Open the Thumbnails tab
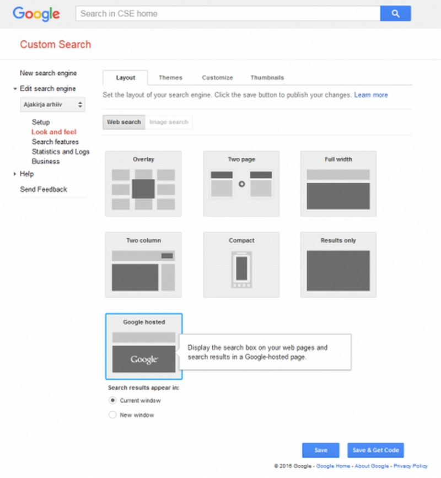Viewport: 441px width, 478px height. [267, 78]
